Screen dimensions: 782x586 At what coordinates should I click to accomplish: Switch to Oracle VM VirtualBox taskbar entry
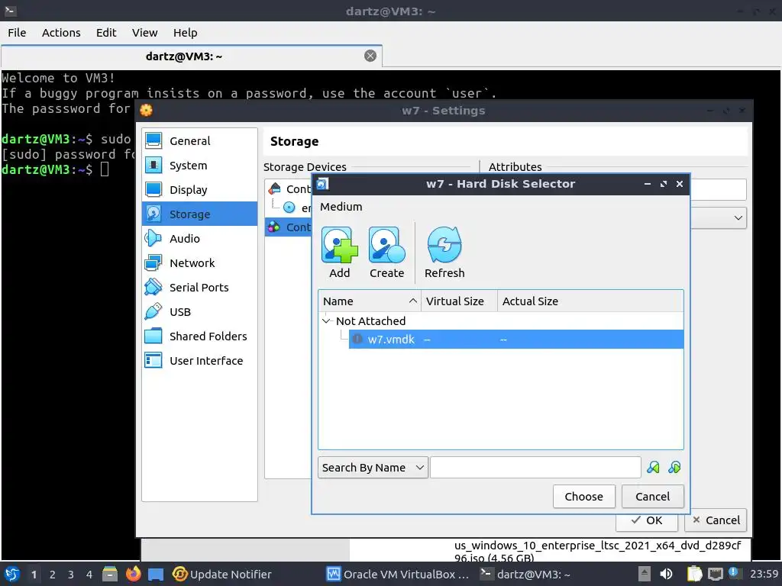(397, 574)
